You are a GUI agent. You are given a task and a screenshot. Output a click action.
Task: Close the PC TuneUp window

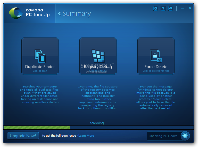(x=190, y=8)
